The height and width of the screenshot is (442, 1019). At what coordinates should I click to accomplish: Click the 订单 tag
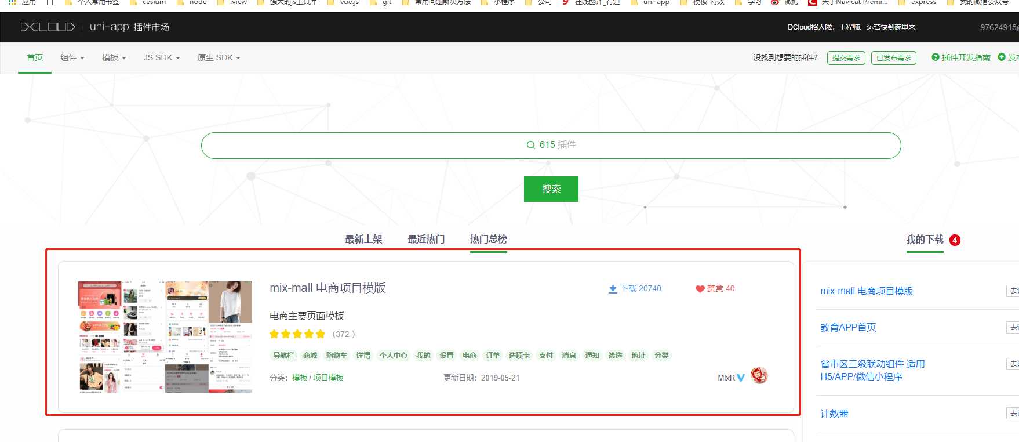click(493, 356)
